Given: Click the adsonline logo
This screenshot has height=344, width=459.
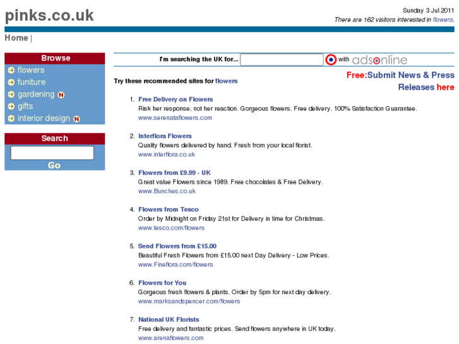Looking at the screenshot, I should point(379,60).
